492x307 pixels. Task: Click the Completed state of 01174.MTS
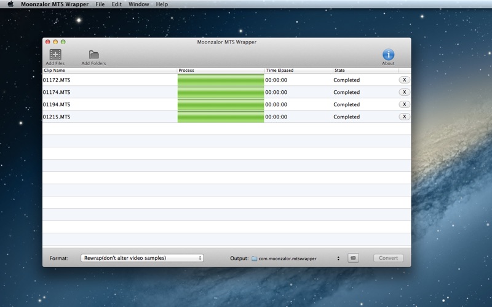pos(346,93)
